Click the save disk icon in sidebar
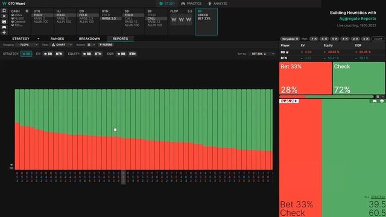 (4, 22)
